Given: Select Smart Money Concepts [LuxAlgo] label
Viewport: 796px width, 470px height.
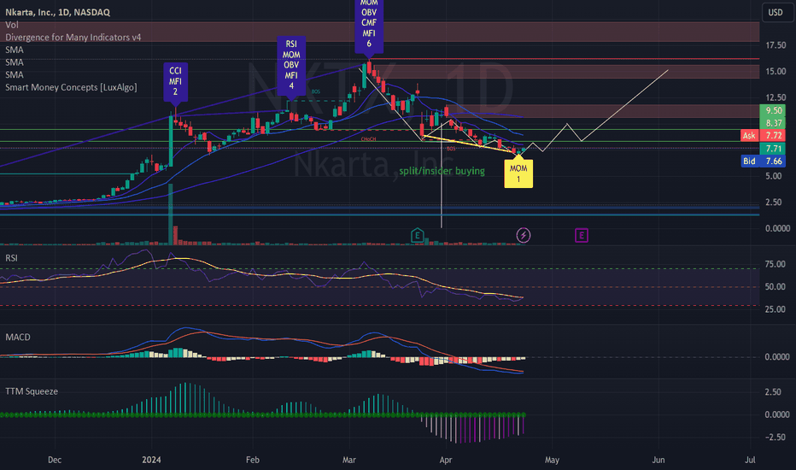Looking at the screenshot, I should click(71, 87).
